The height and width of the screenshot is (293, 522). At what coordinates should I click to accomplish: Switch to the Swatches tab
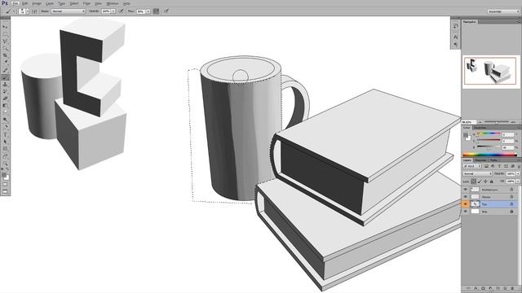pos(480,128)
